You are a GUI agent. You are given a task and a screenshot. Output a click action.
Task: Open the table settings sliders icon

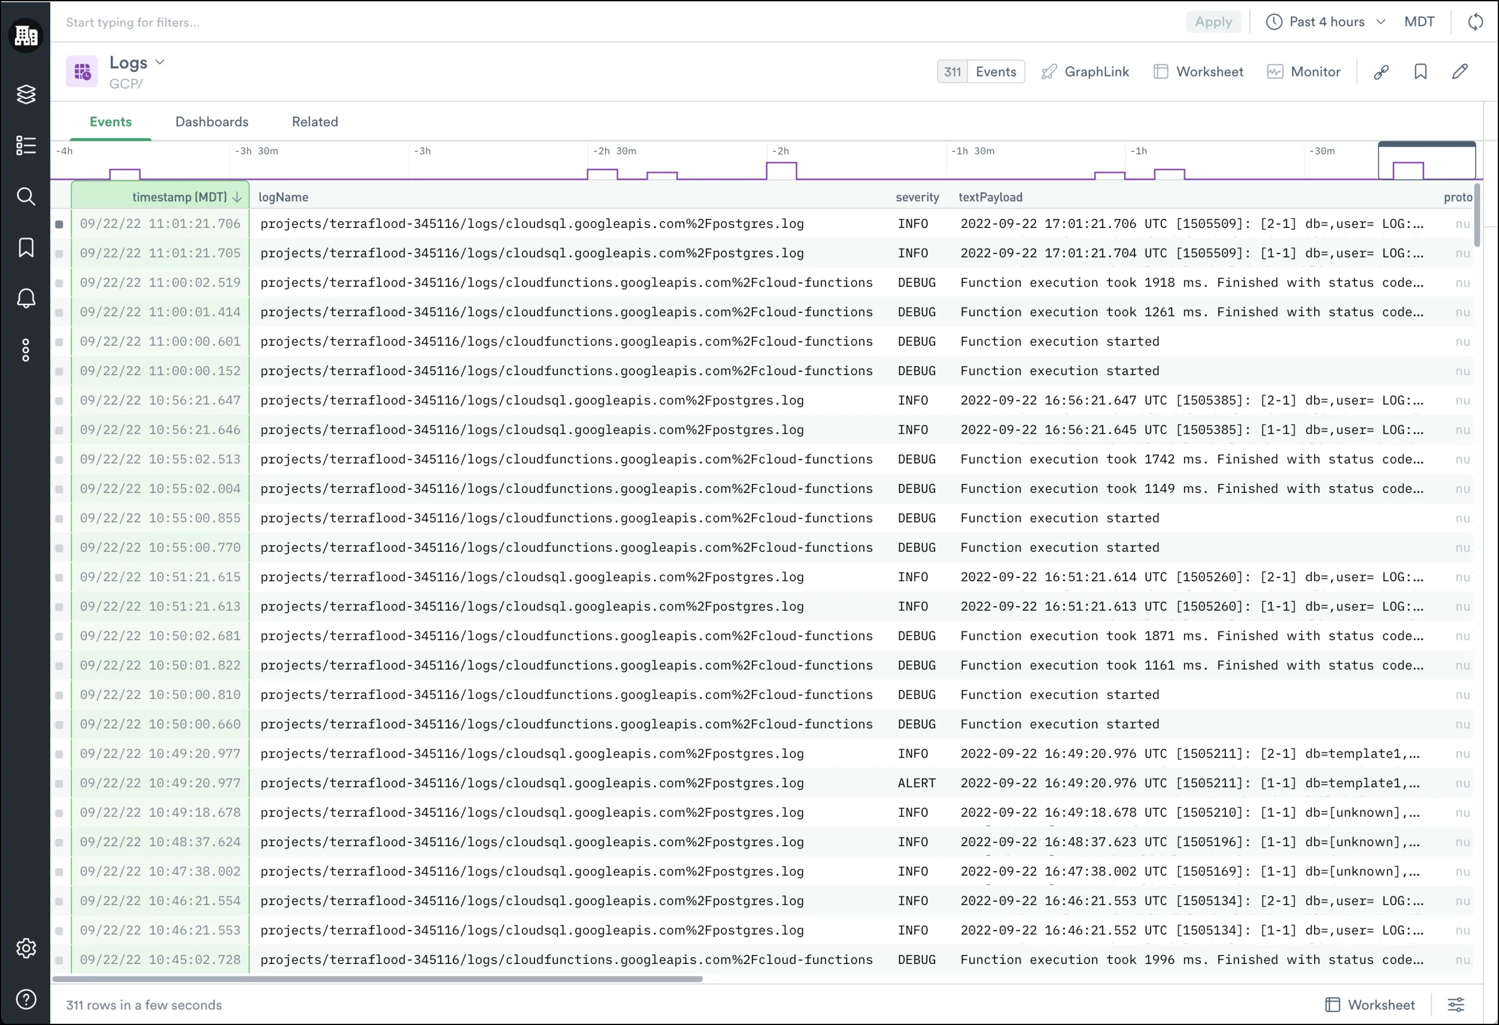(x=1456, y=1005)
